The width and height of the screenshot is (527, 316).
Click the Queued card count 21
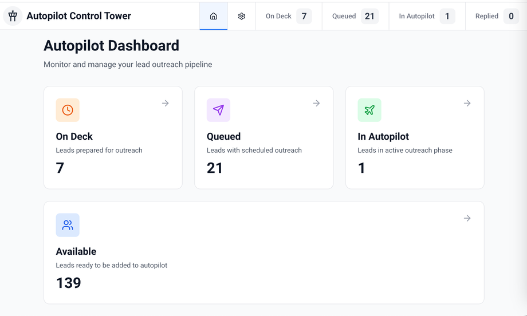(215, 168)
